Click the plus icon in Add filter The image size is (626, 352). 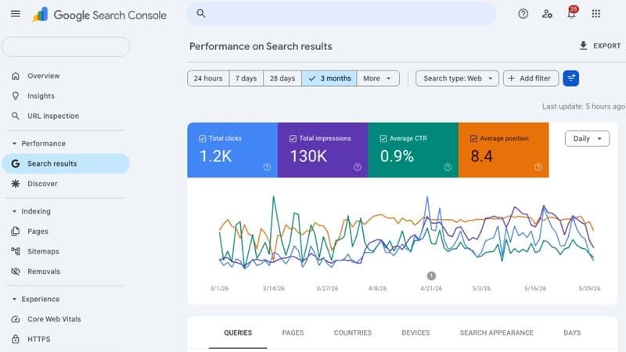[512, 78]
